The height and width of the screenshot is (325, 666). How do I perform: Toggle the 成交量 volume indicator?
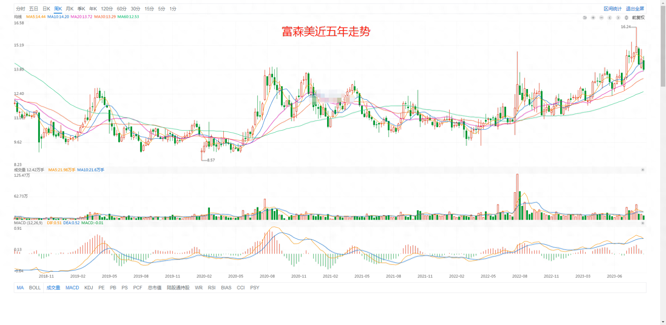[53, 288]
